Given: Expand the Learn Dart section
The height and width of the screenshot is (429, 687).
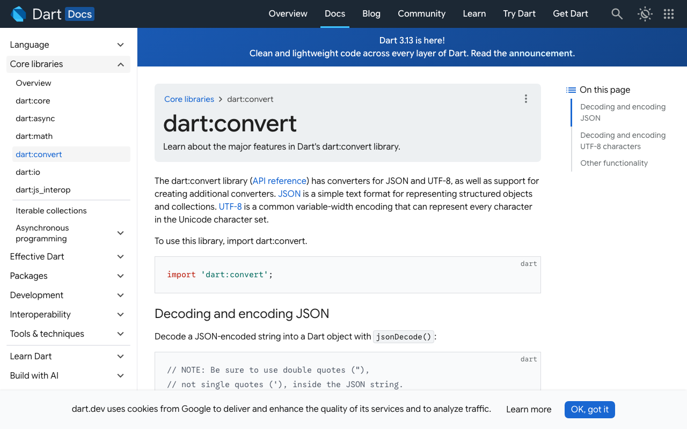Looking at the screenshot, I should tap(68, 357).
